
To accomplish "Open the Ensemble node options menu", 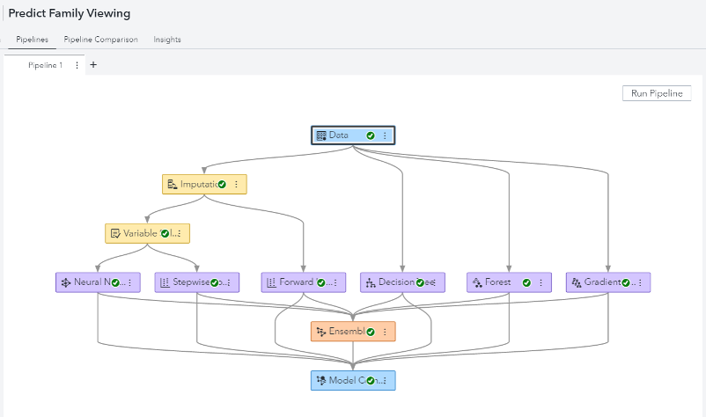I will [x=385, y=332].
